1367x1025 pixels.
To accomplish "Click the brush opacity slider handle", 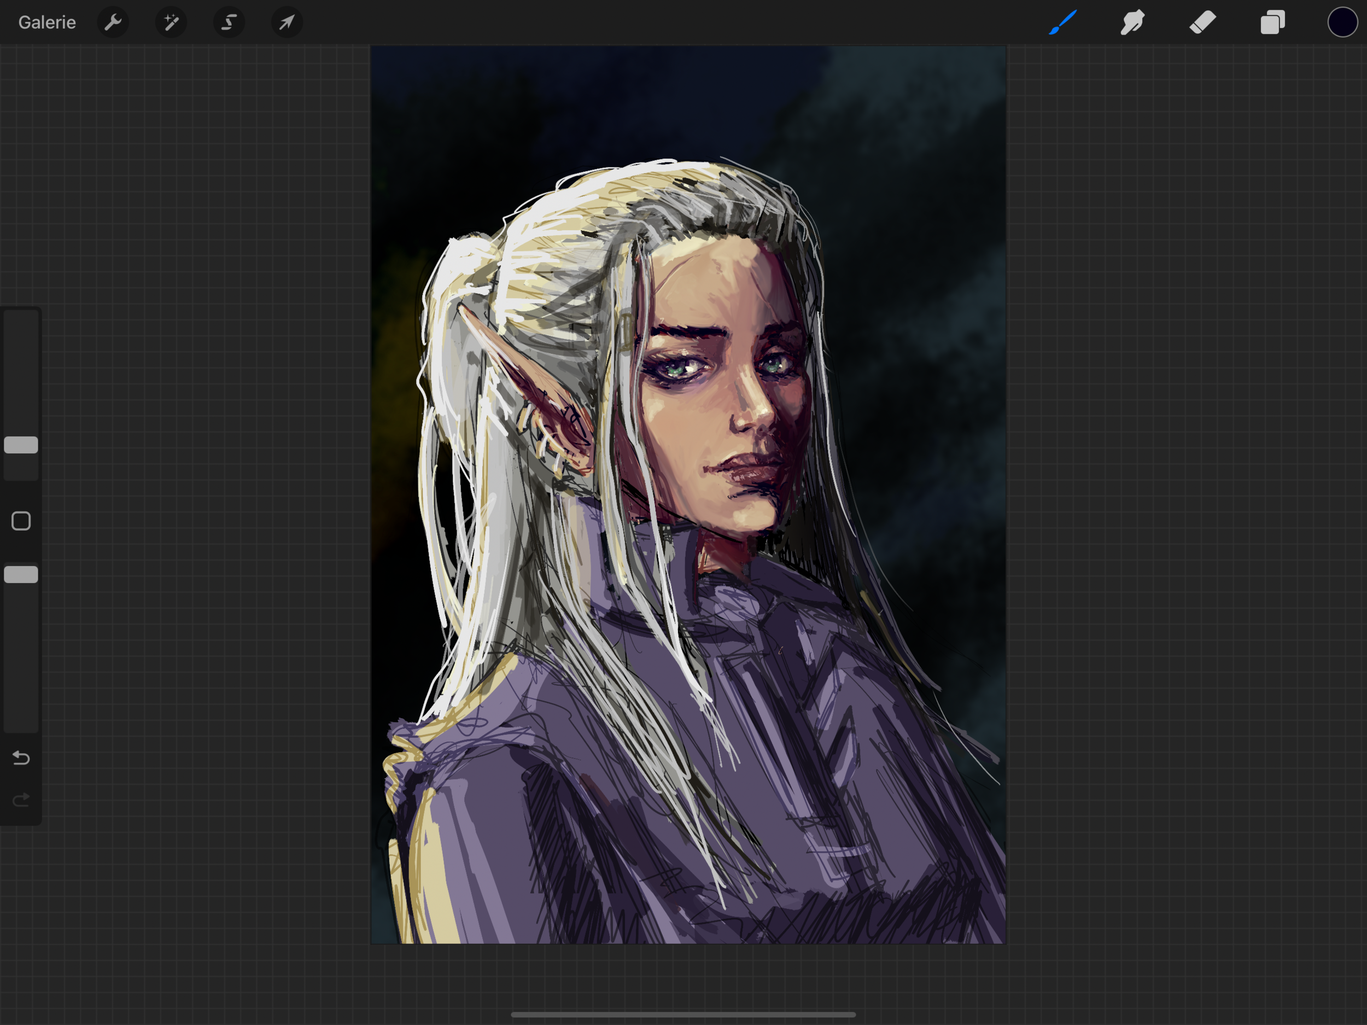I will click(21, 575).
